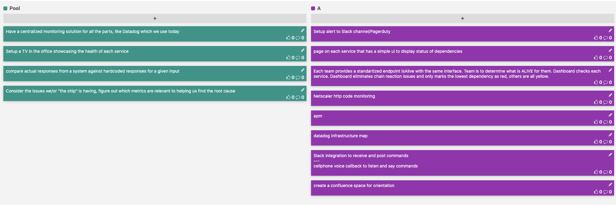Select the column A title

319,8
